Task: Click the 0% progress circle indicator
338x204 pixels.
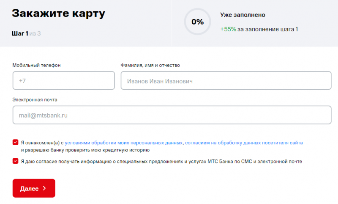Action: coord(197,22)
